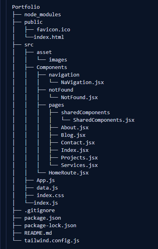Select NaVigation.jsx file entry

pos(82,82)
